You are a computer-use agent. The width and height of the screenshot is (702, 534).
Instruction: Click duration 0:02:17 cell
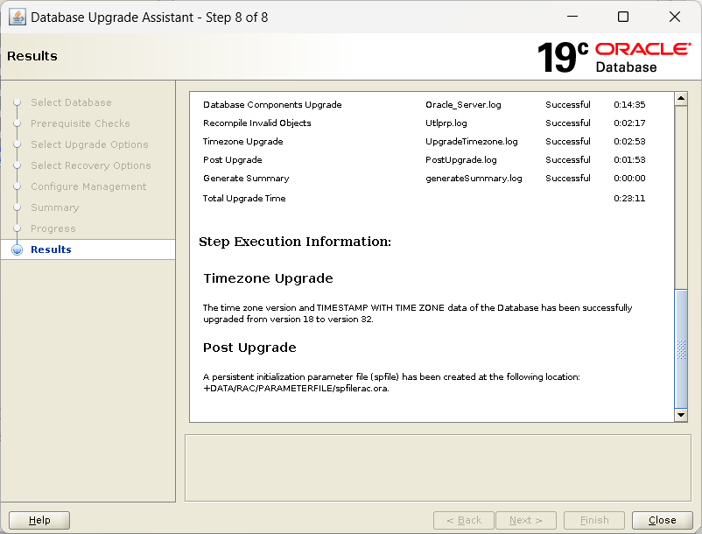629,123
